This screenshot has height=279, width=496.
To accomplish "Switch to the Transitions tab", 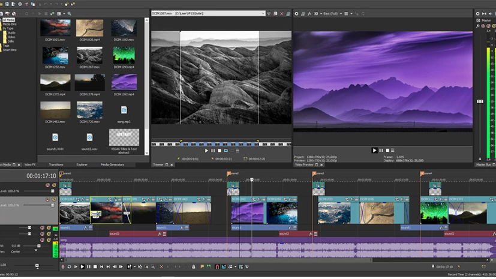I will coord(56,164).
